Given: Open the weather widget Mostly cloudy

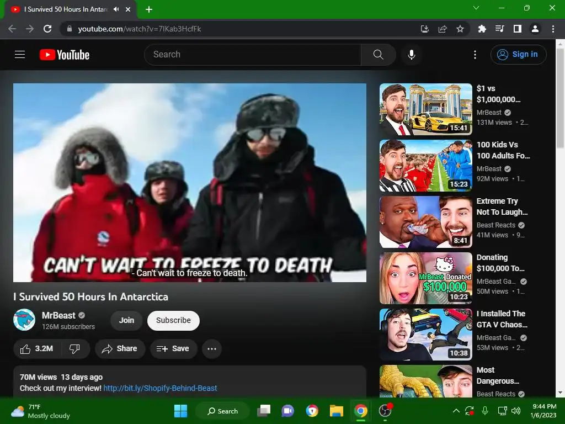Looking at the screenshot, I should [x=40, y=411].
